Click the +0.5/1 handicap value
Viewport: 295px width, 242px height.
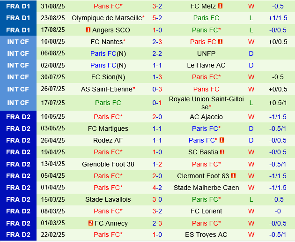(x=278, y=103)
